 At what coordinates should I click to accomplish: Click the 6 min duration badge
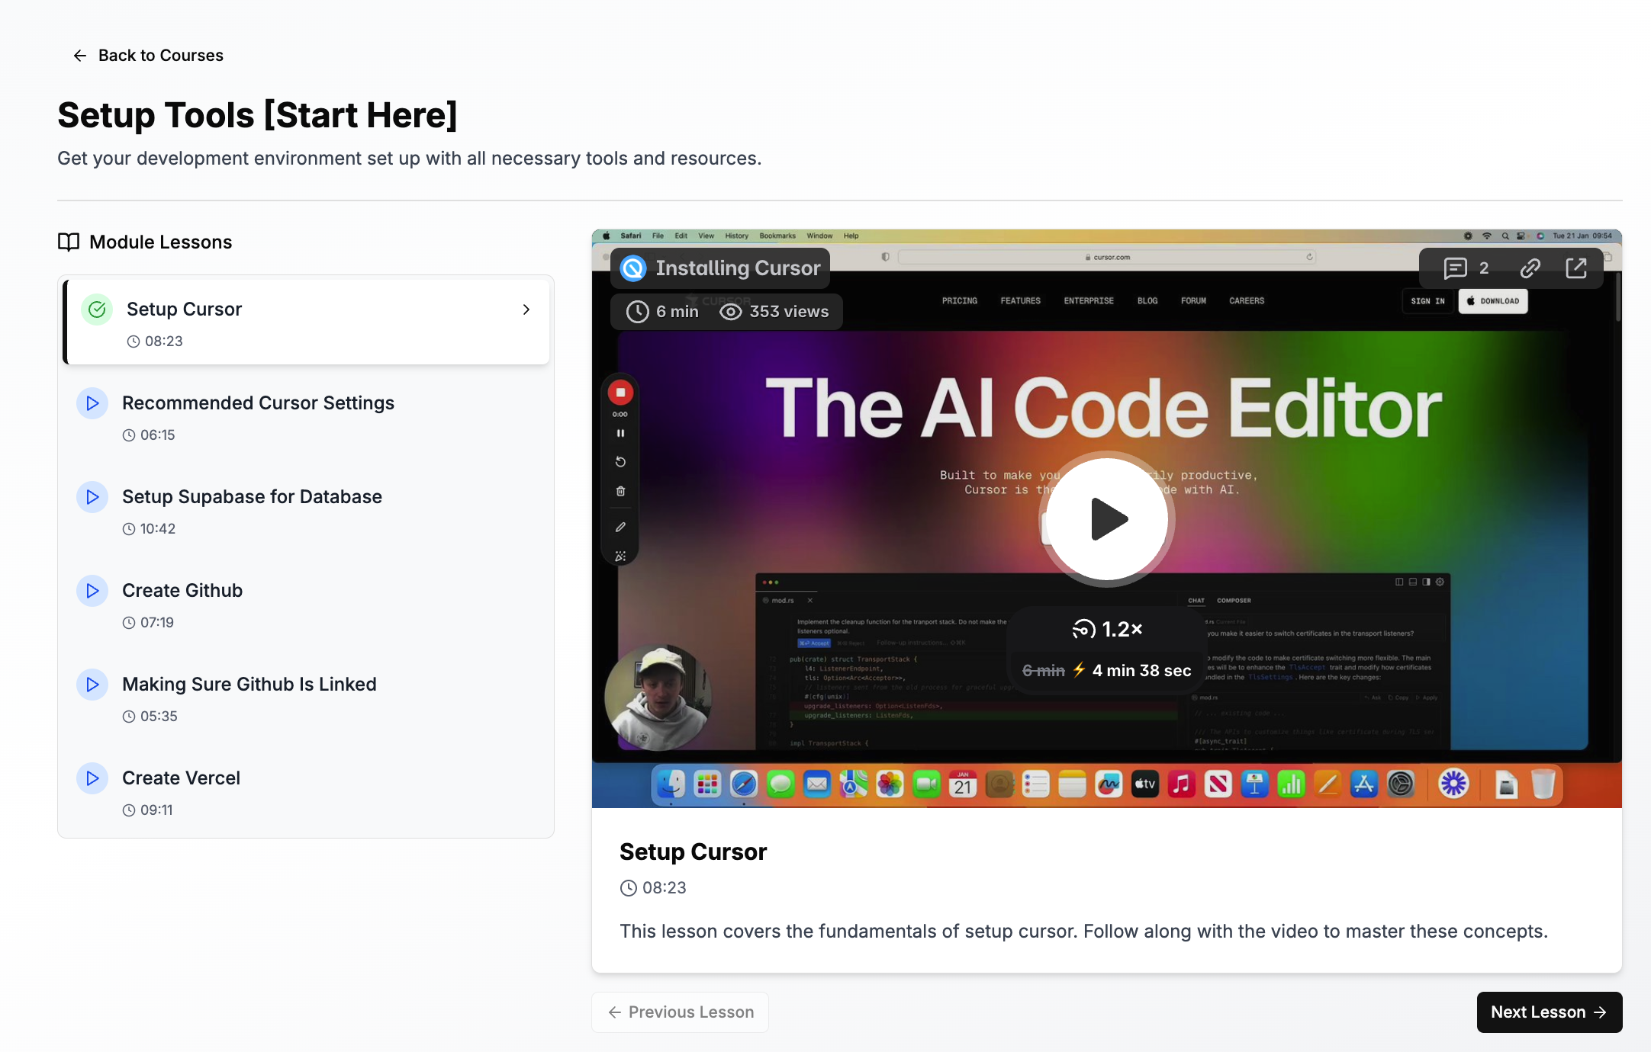click(662, 312)
